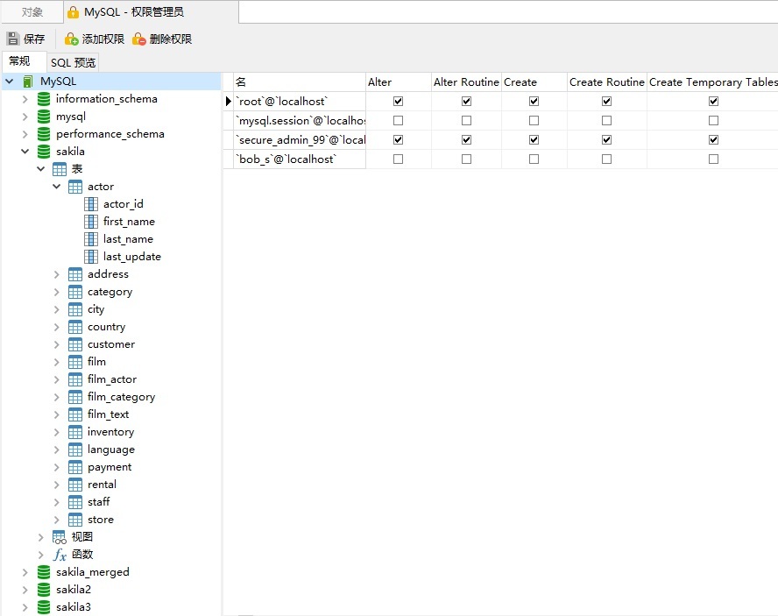This screenshot has width=778, height=616.
Task: Select the language table in tree
Action: pyautogui.click(x=111, y=450)
